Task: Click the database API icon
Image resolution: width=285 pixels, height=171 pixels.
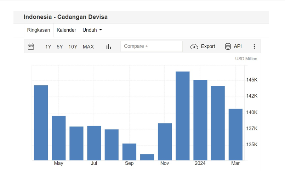Action: pos(228,47)
